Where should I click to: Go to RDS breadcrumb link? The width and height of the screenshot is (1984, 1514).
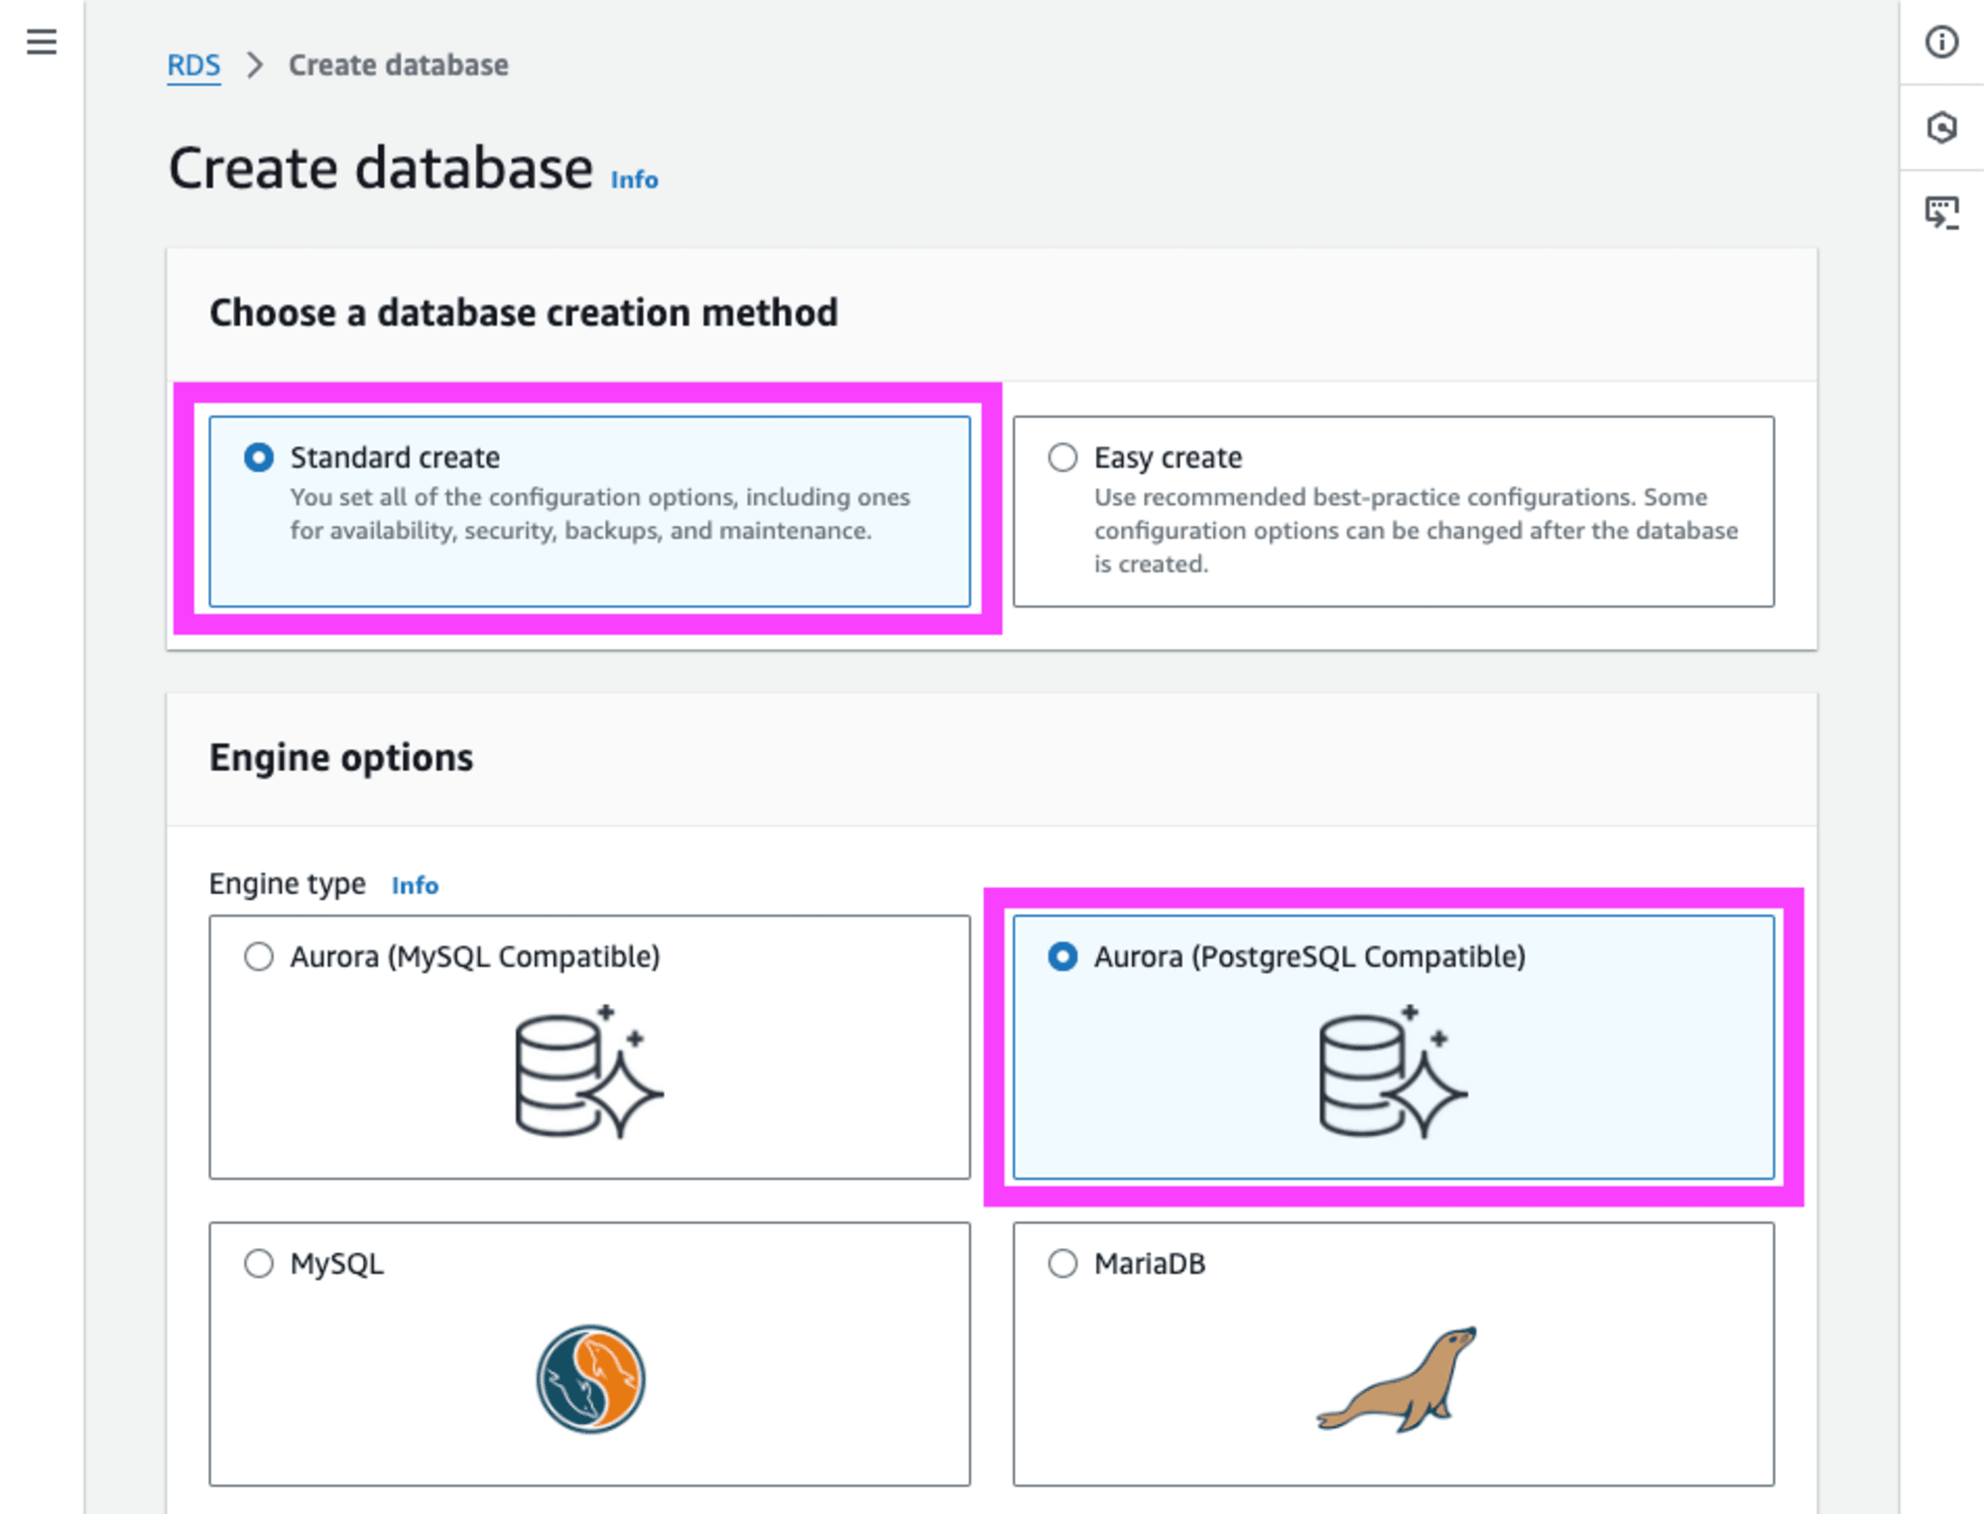coord(193,65)
